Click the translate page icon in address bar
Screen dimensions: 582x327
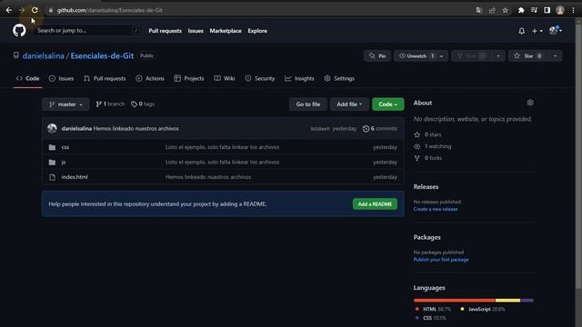pos(479,10)
